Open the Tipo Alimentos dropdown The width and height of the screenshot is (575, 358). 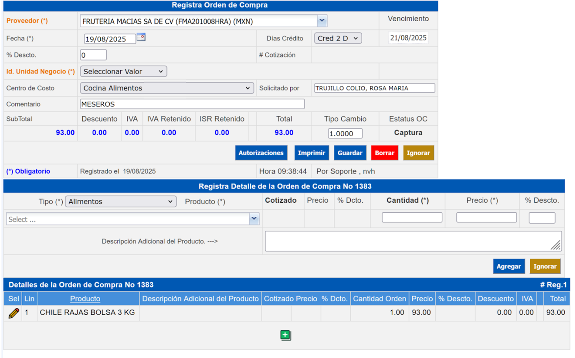(121, 202)
